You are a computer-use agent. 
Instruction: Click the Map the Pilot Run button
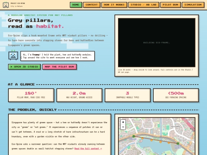(x=59, y=67)
